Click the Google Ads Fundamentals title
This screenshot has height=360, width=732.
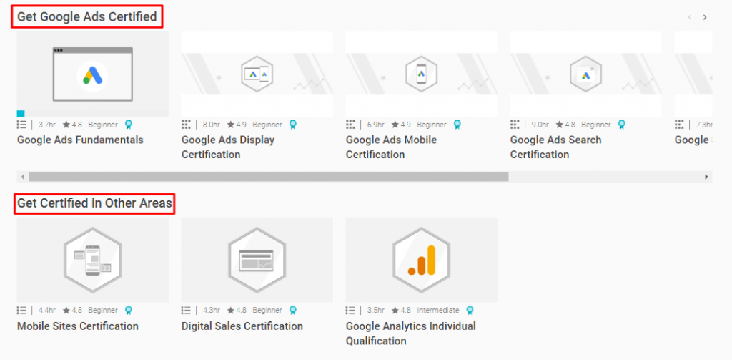click(80, 140)
